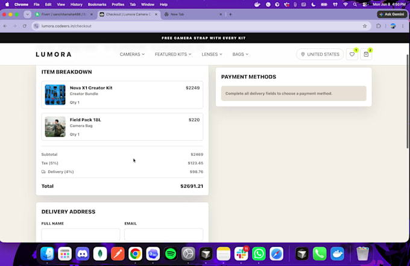Screen dimensions: 410x266
Task: Open Trash from the dock
Action: pos(363,253)
